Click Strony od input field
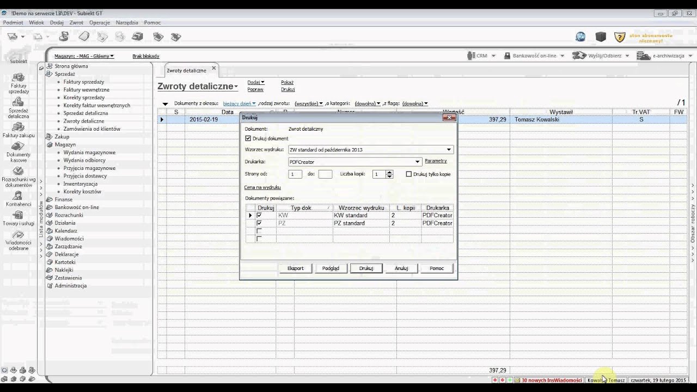 point(295,174)
